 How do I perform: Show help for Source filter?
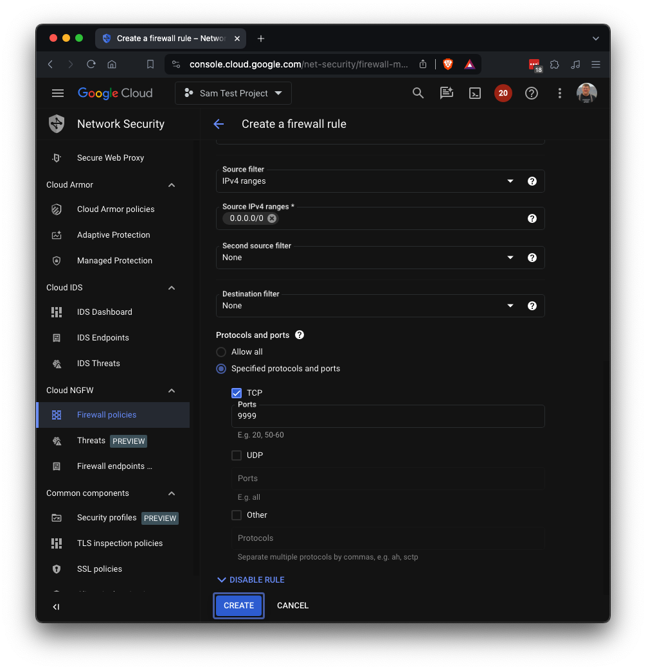point(532,181)
